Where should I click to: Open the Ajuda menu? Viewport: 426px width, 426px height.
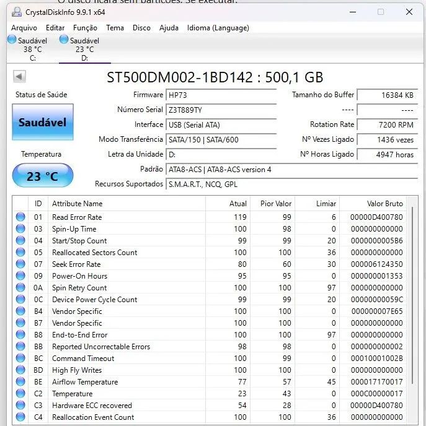pos(169,28)
